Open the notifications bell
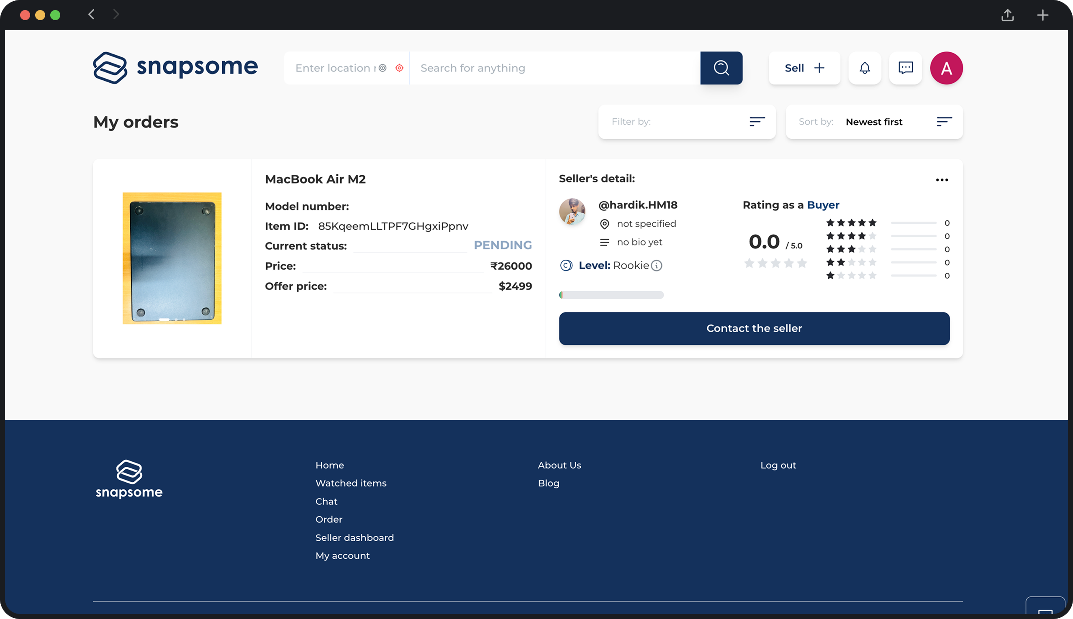Image resolution: width=1073 pixels, height=619 pixels. 865,68
